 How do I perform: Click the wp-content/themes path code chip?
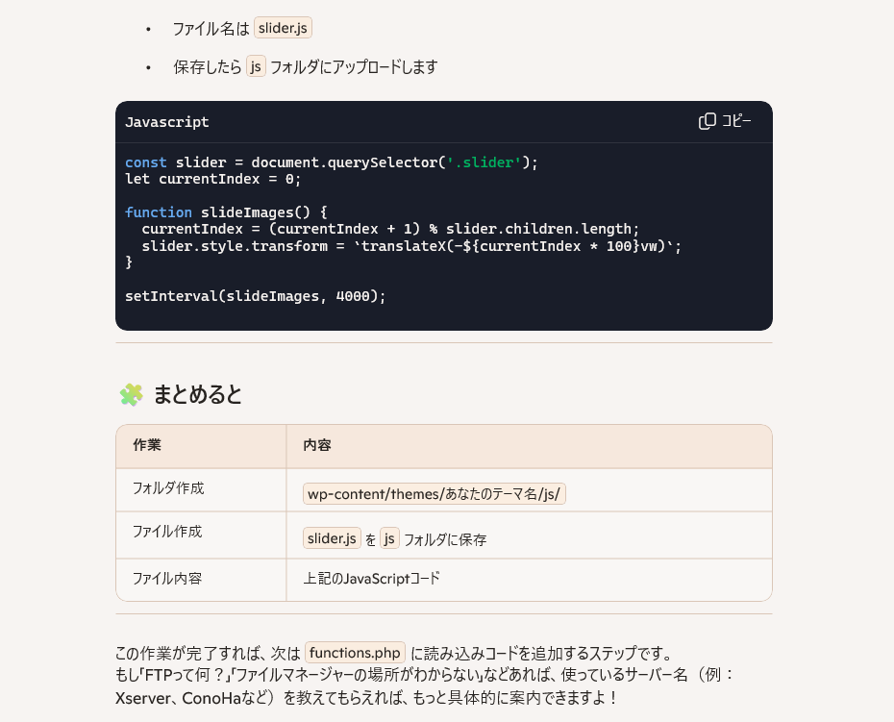click(x=435, y=494)
